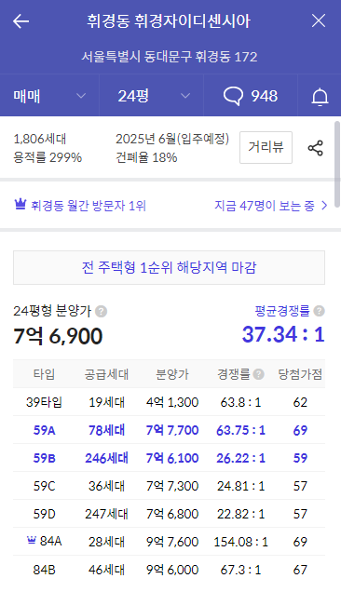Click the crown icon beside 84A
The height and width of the screenshot is (592, 341).
point(32,541)
